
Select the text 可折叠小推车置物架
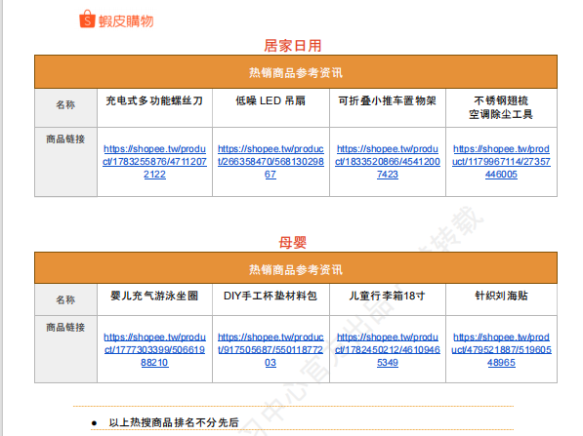[387, 100]
